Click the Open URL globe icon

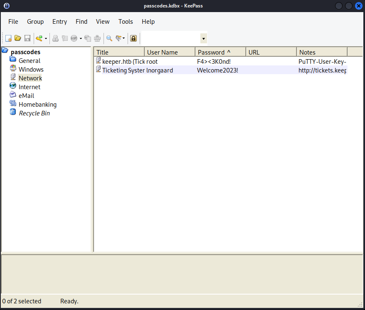(x=74, y=38)
